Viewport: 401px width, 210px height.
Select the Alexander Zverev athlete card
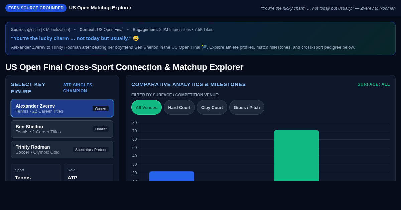click(x=62, y=108)
